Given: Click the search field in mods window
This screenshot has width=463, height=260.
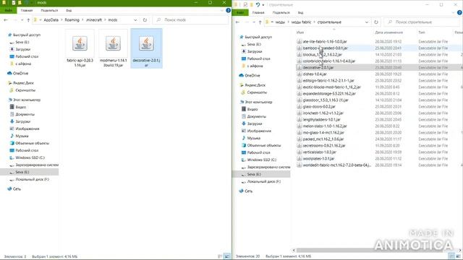Looking at the screenshot, I should (x=190, y=20).
